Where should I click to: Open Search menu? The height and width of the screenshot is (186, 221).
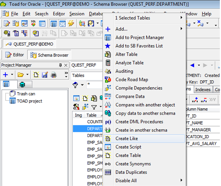(x=41, y=14)
